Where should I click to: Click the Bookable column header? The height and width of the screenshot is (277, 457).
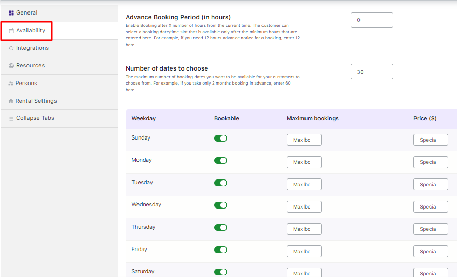point(227,118)
